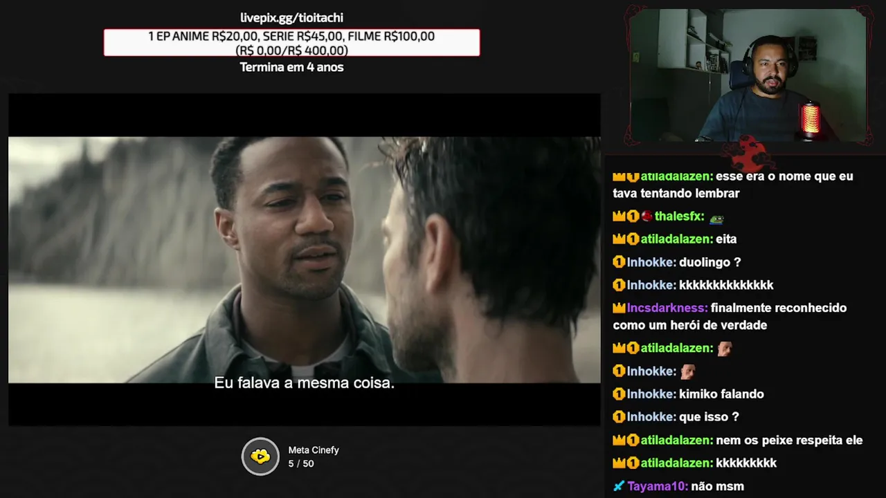This screenshot has height=498, width=886.
Task: Click the number-one badge beside 'kimiko falando'
Action: (619, 394)
